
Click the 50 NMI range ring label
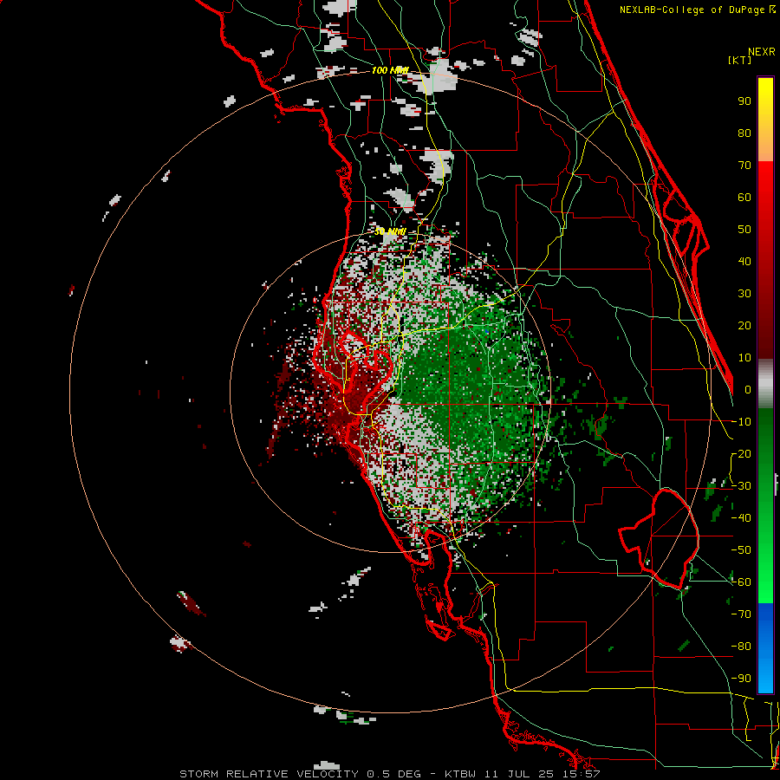point(390,231)
